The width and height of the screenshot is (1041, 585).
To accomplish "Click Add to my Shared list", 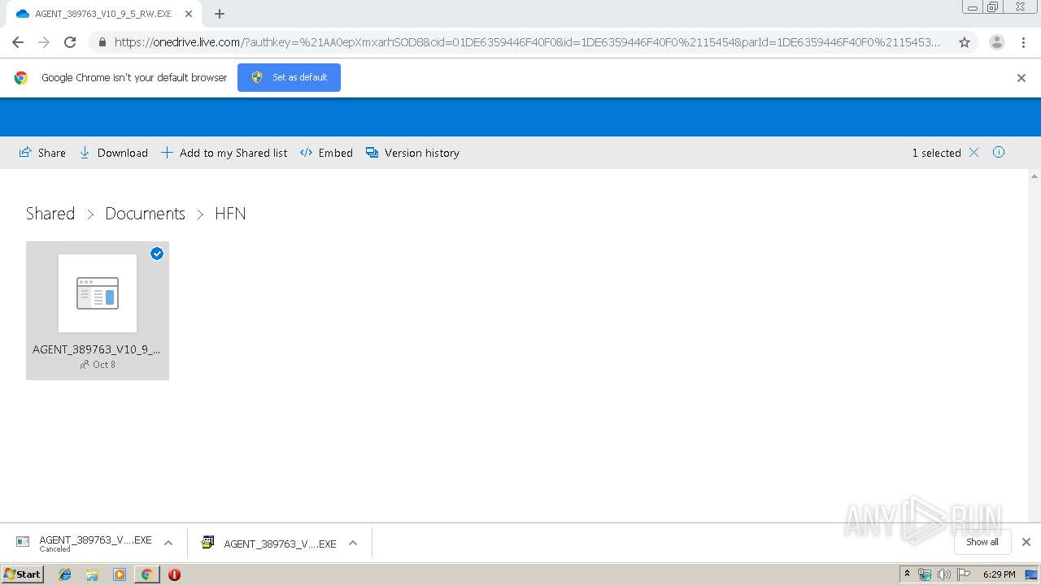I will point(224,153).
